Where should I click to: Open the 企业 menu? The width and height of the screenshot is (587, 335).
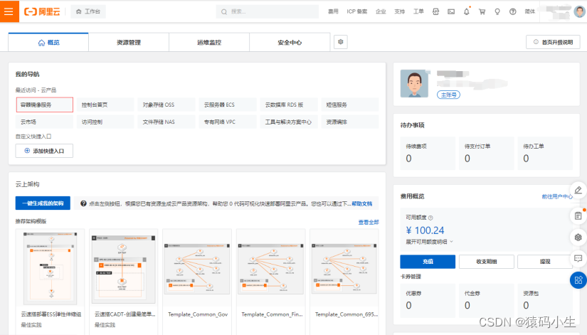[381, 11]
